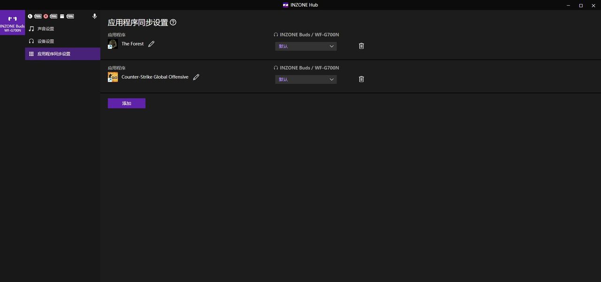Click the name "Counter-Strike Global Offensive"
Screen dimensions: 601x282
pos(155,77)
